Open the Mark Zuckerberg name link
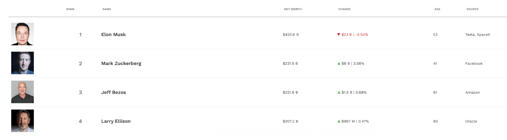The width and height of the screenshot is (507, 140). pyautogui.click(x=121, y=64)
